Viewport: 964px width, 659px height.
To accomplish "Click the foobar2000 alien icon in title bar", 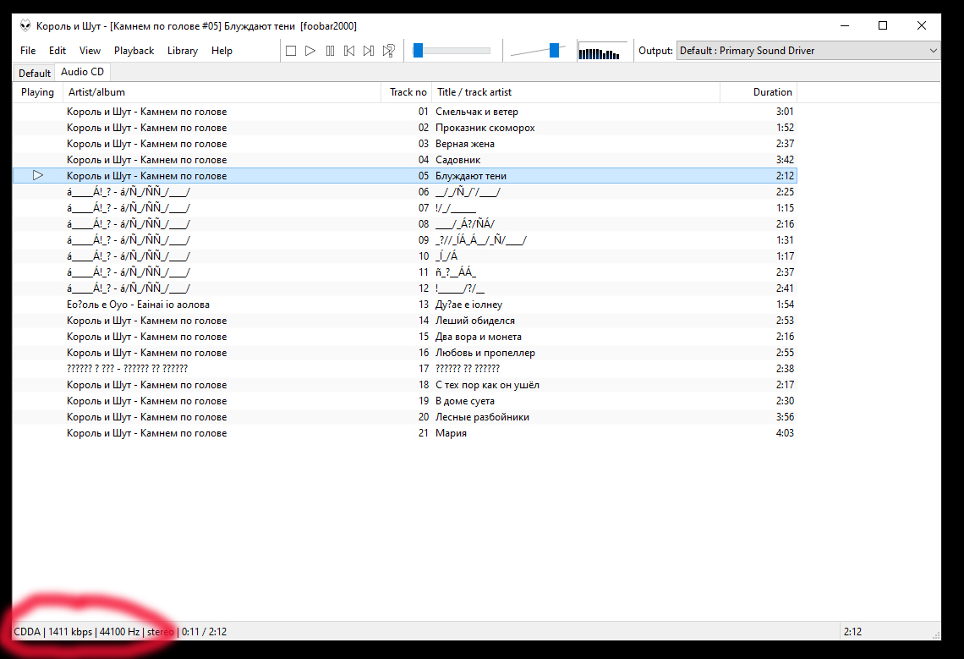I will [x=25, y=26].
